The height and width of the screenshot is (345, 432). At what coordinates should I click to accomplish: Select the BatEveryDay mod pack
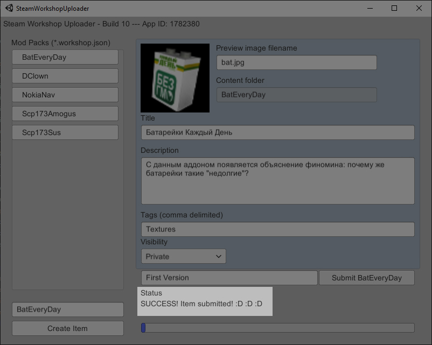(65, 57)
